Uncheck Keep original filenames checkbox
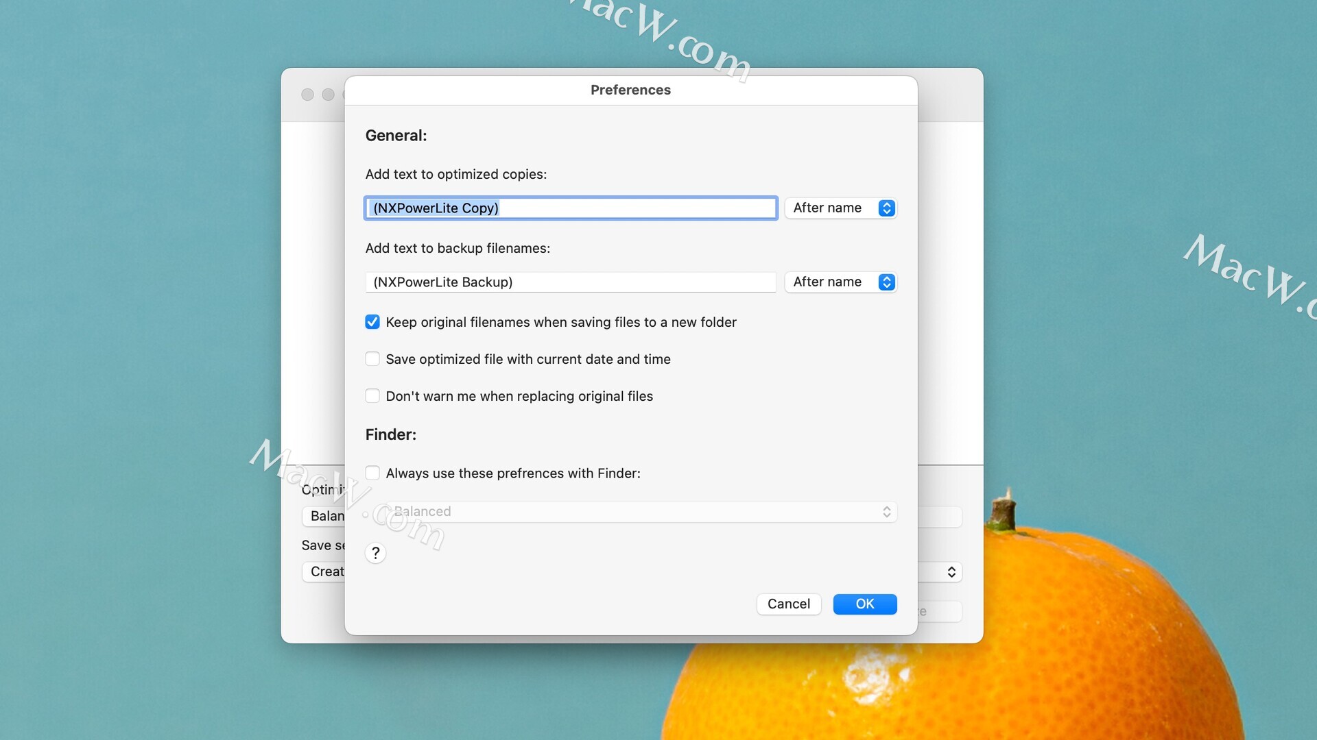 [372, 322]
